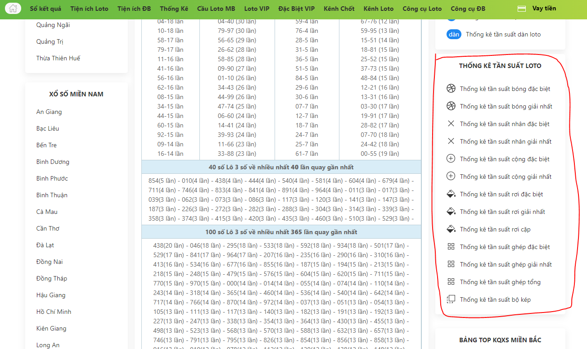Select the X icon for nhân đặc biệt

pyautogui.click(x=451, y=124)
